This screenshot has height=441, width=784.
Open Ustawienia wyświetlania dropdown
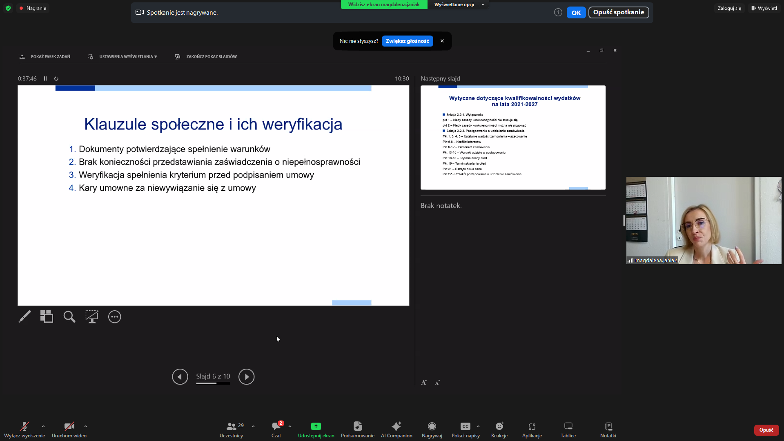(x=122, y=57)
